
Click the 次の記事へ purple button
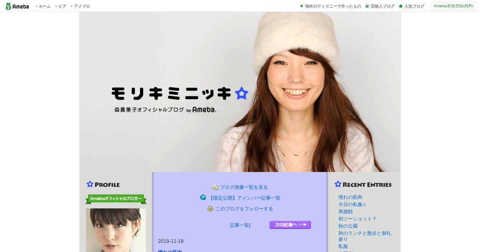290,225
